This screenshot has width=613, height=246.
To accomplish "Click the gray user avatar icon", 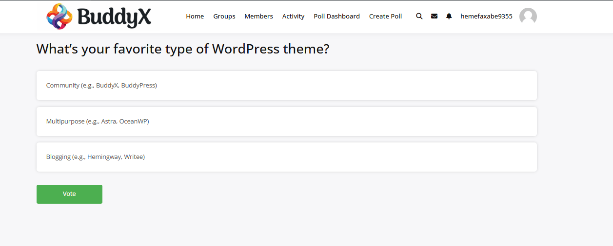I will coord(528,17).
